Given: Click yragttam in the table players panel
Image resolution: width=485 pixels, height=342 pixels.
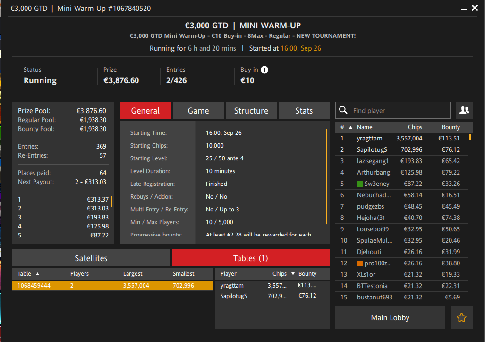Looking at the screenshot, I should (x=232, y=286).
